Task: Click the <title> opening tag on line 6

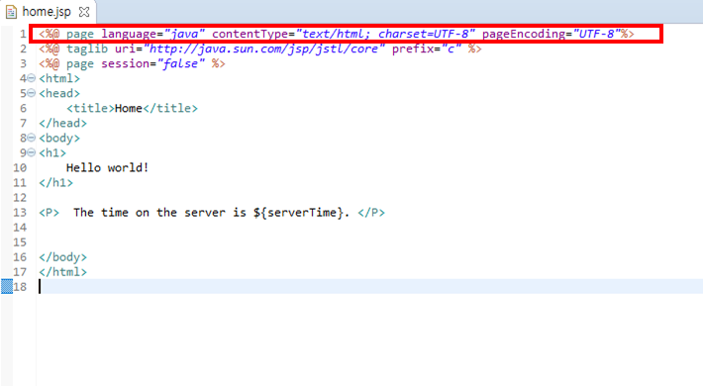Action: point(90,108)
